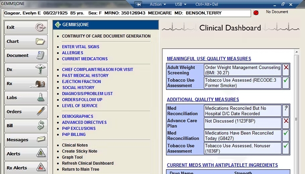
Task: Click Additional Quality Measures heading link
Action: [x=203, y=100]
